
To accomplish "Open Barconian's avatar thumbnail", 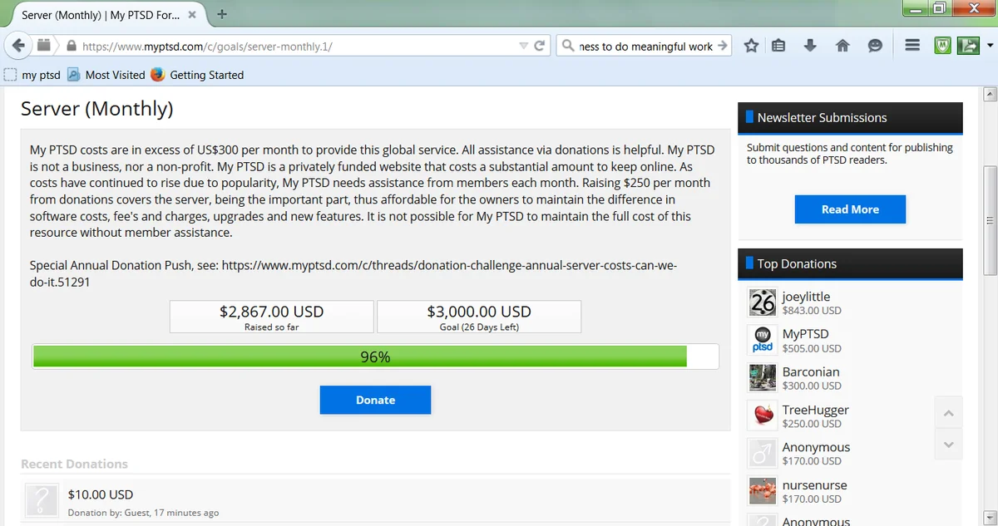I will point(763,378).
